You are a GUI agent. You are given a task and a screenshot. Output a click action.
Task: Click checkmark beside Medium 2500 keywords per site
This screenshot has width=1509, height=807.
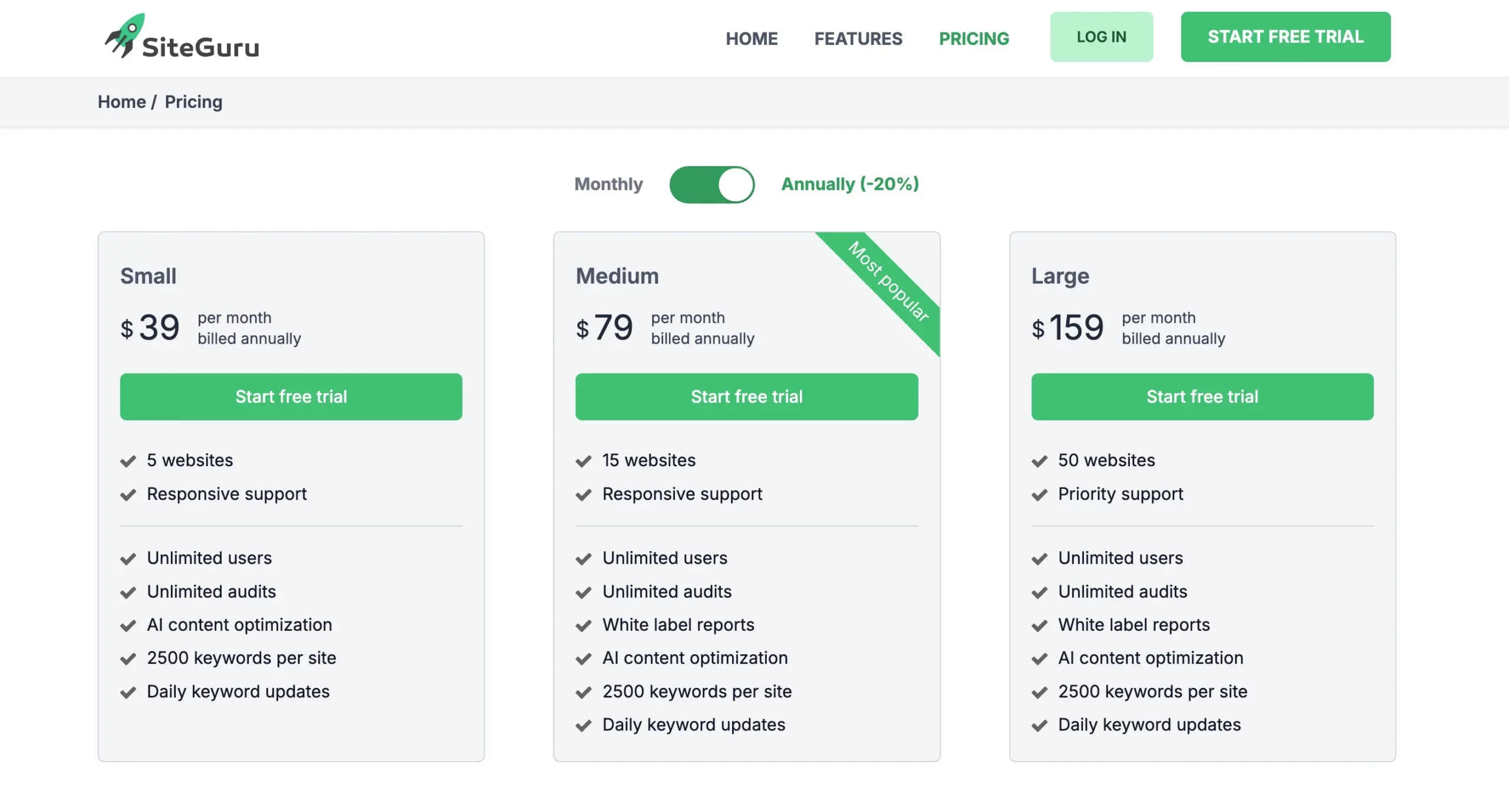[584, 692]
